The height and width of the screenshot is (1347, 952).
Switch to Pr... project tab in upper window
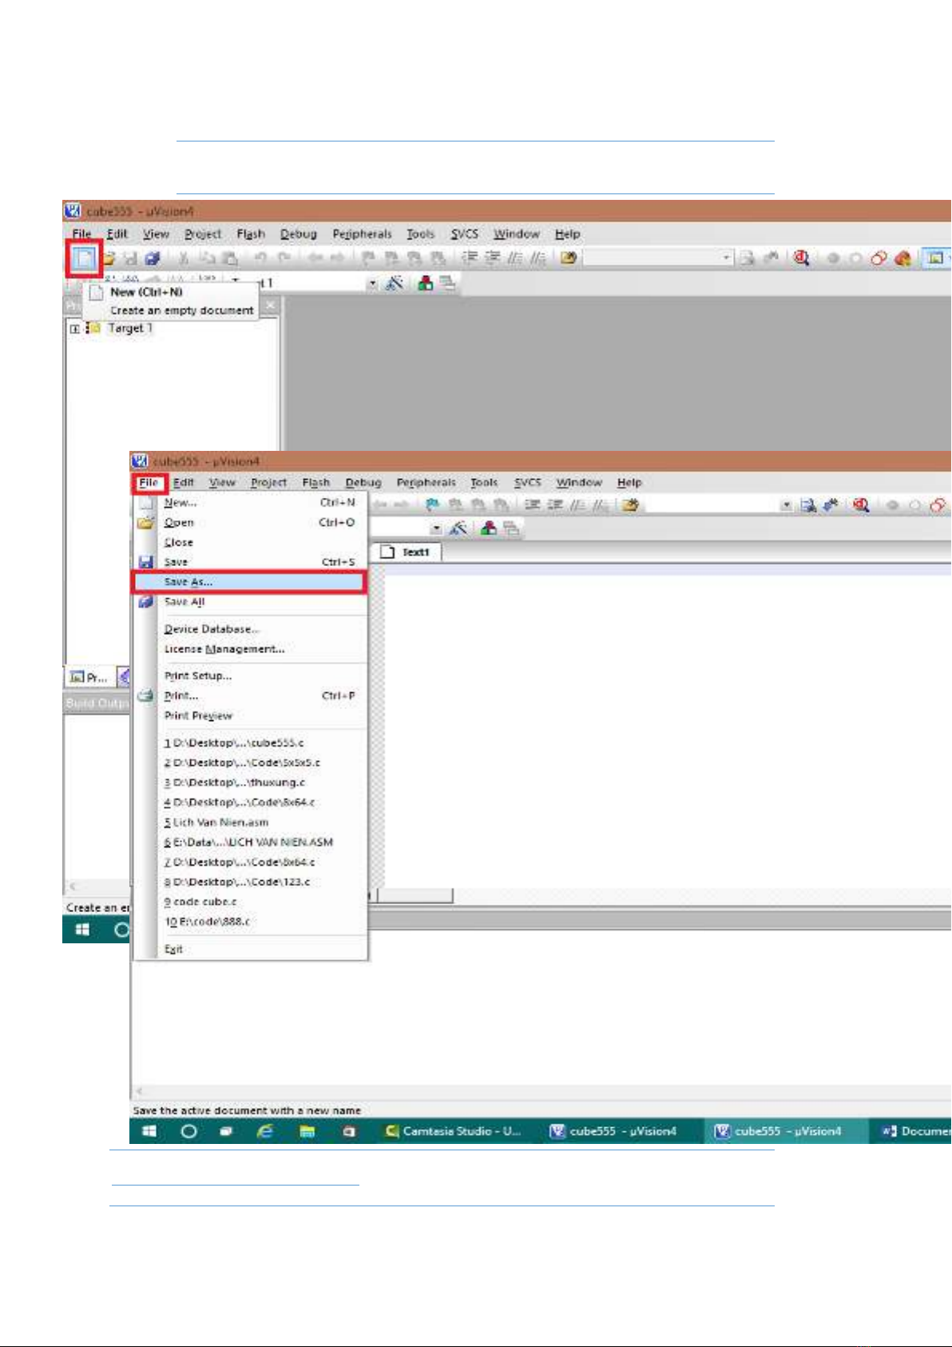(89, 678)
